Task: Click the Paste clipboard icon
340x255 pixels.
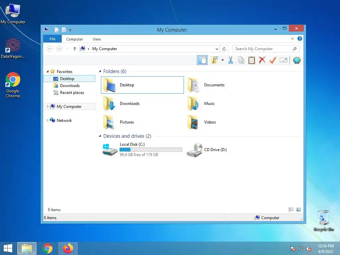Action: [252, 60]
